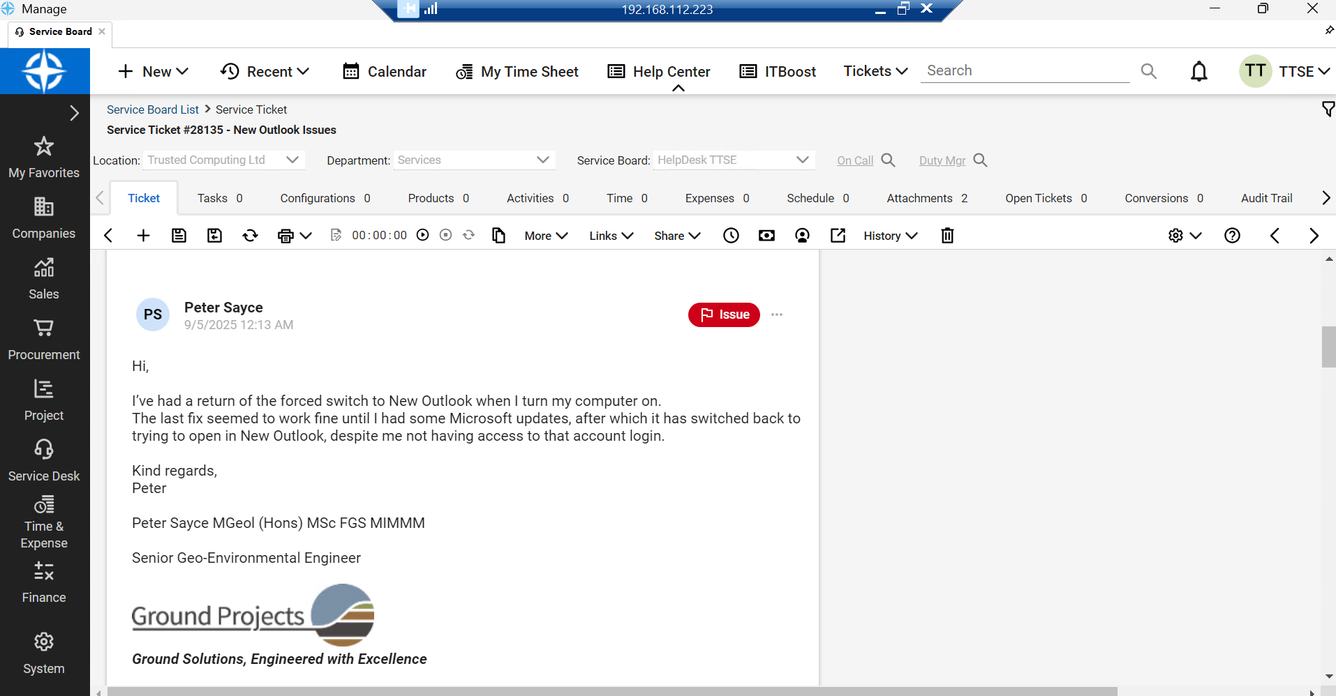Click the Save and Close icon

tap(214, 236)
